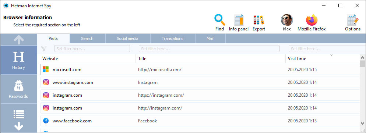Click the Hetman Internet Spy eye logo
This screenshot has height=133, width=366.
(x=6, y=6)
